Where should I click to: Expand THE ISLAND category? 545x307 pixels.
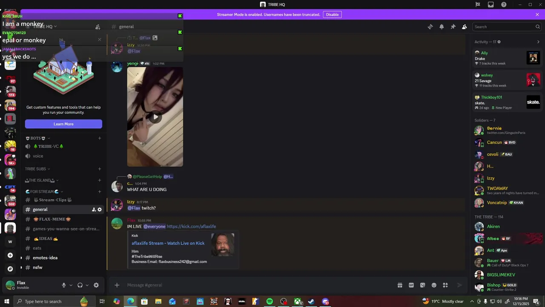[x=42, y=180]
